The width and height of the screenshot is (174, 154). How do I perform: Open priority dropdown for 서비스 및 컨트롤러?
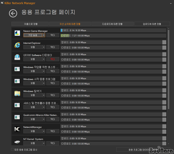(x=43, y=107)
